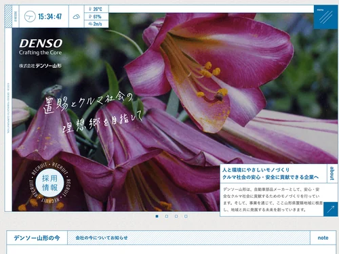This screenshot has width=339, height=254.
Task: Click the 15:34:47 time display
Action: [49, 17]
